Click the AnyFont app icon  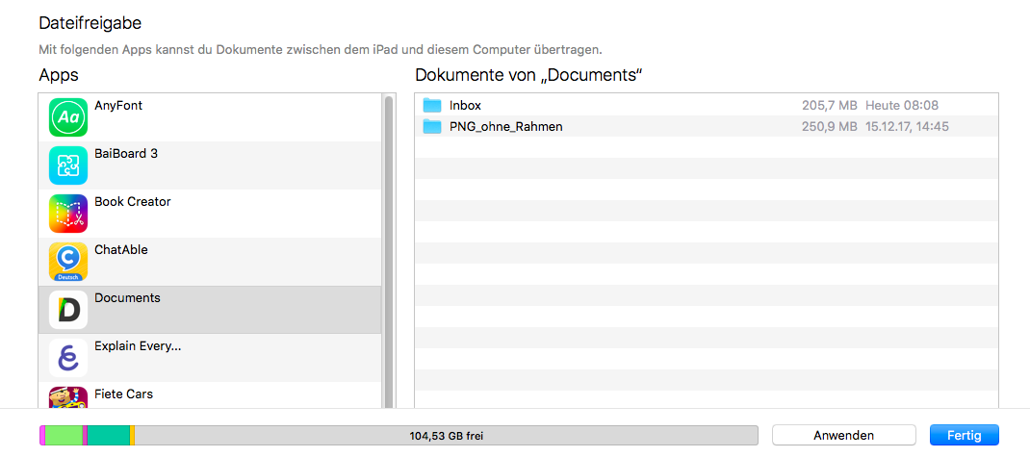(68, 117)
